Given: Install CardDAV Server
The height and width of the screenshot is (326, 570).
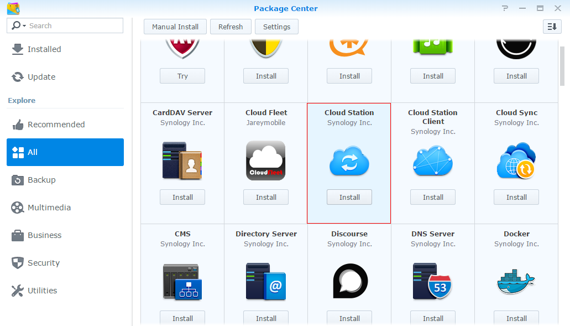Looking at the screenshot, I should 182,197.
